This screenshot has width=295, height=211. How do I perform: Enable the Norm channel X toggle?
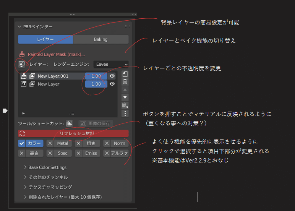coord(107,143)
